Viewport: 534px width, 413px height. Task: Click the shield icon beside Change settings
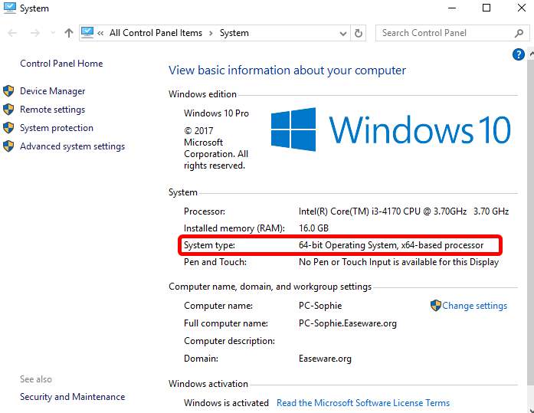[x=436, y=306]
